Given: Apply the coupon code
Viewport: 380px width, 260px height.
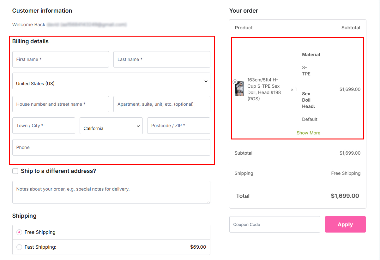Looking at the screenshot, I should click(345, 224).
